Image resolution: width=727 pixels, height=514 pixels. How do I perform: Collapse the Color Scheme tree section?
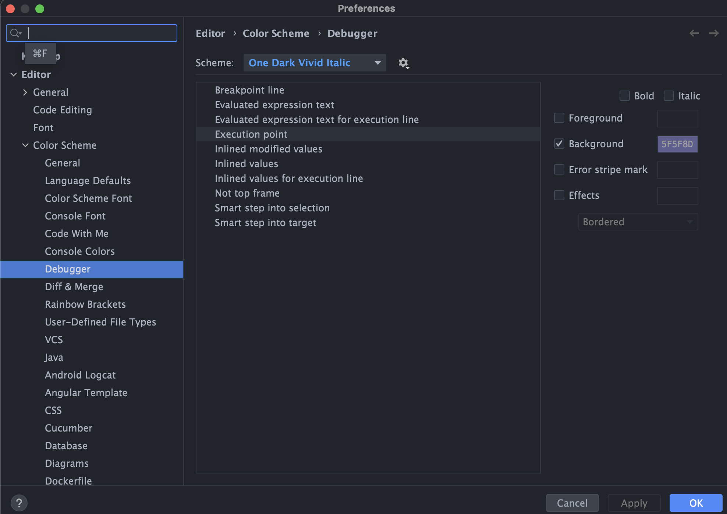pyautogui.click(x=25, y=145)
